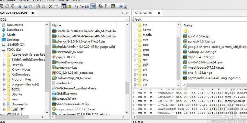Toggle the folder tree pane button
The image size is (247, 123).
(x=63, y=6)
